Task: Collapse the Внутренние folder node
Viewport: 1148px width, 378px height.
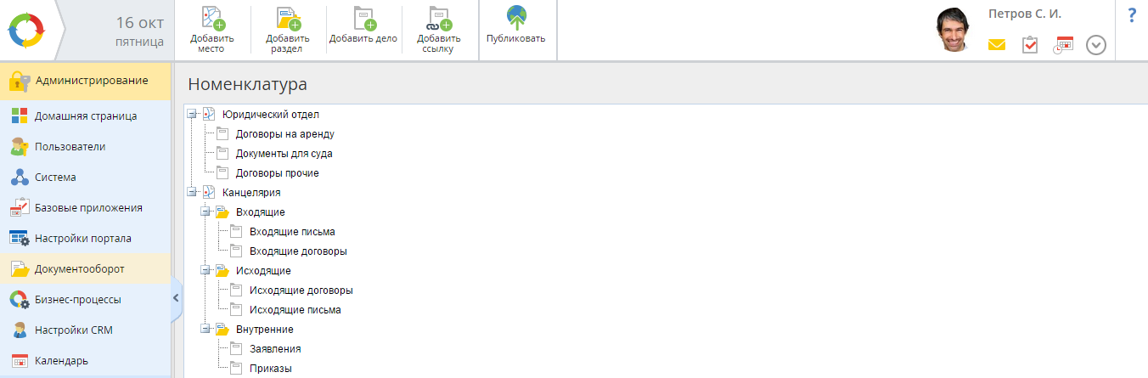Action: [x=205, y=329]
